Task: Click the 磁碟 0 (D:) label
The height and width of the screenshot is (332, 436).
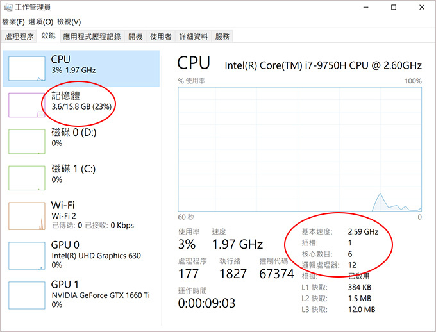Action: coord(74,133)
